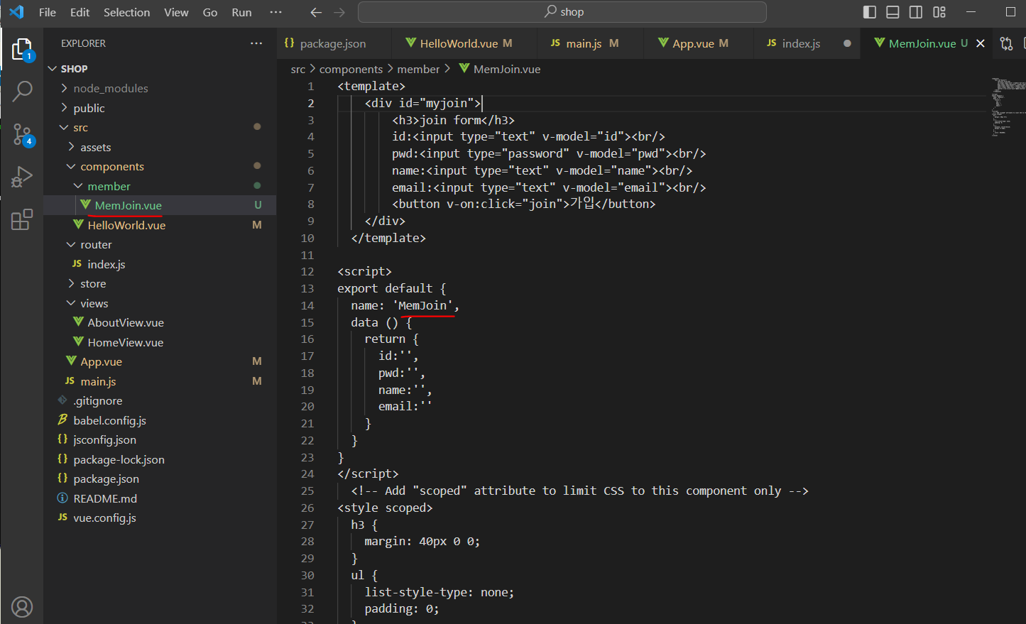The height and width of the screenshot is (624, 1026).
Task: Open the Accounts menu icon
Action: (22, 607)
